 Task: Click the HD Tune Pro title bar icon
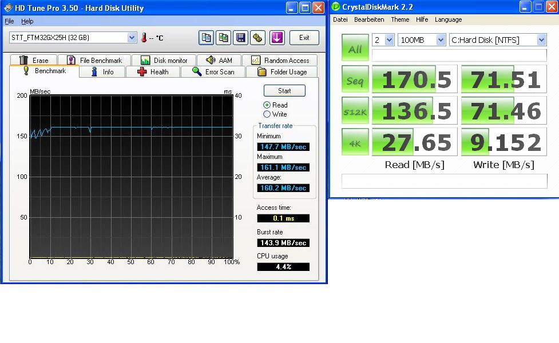(8, 8)
